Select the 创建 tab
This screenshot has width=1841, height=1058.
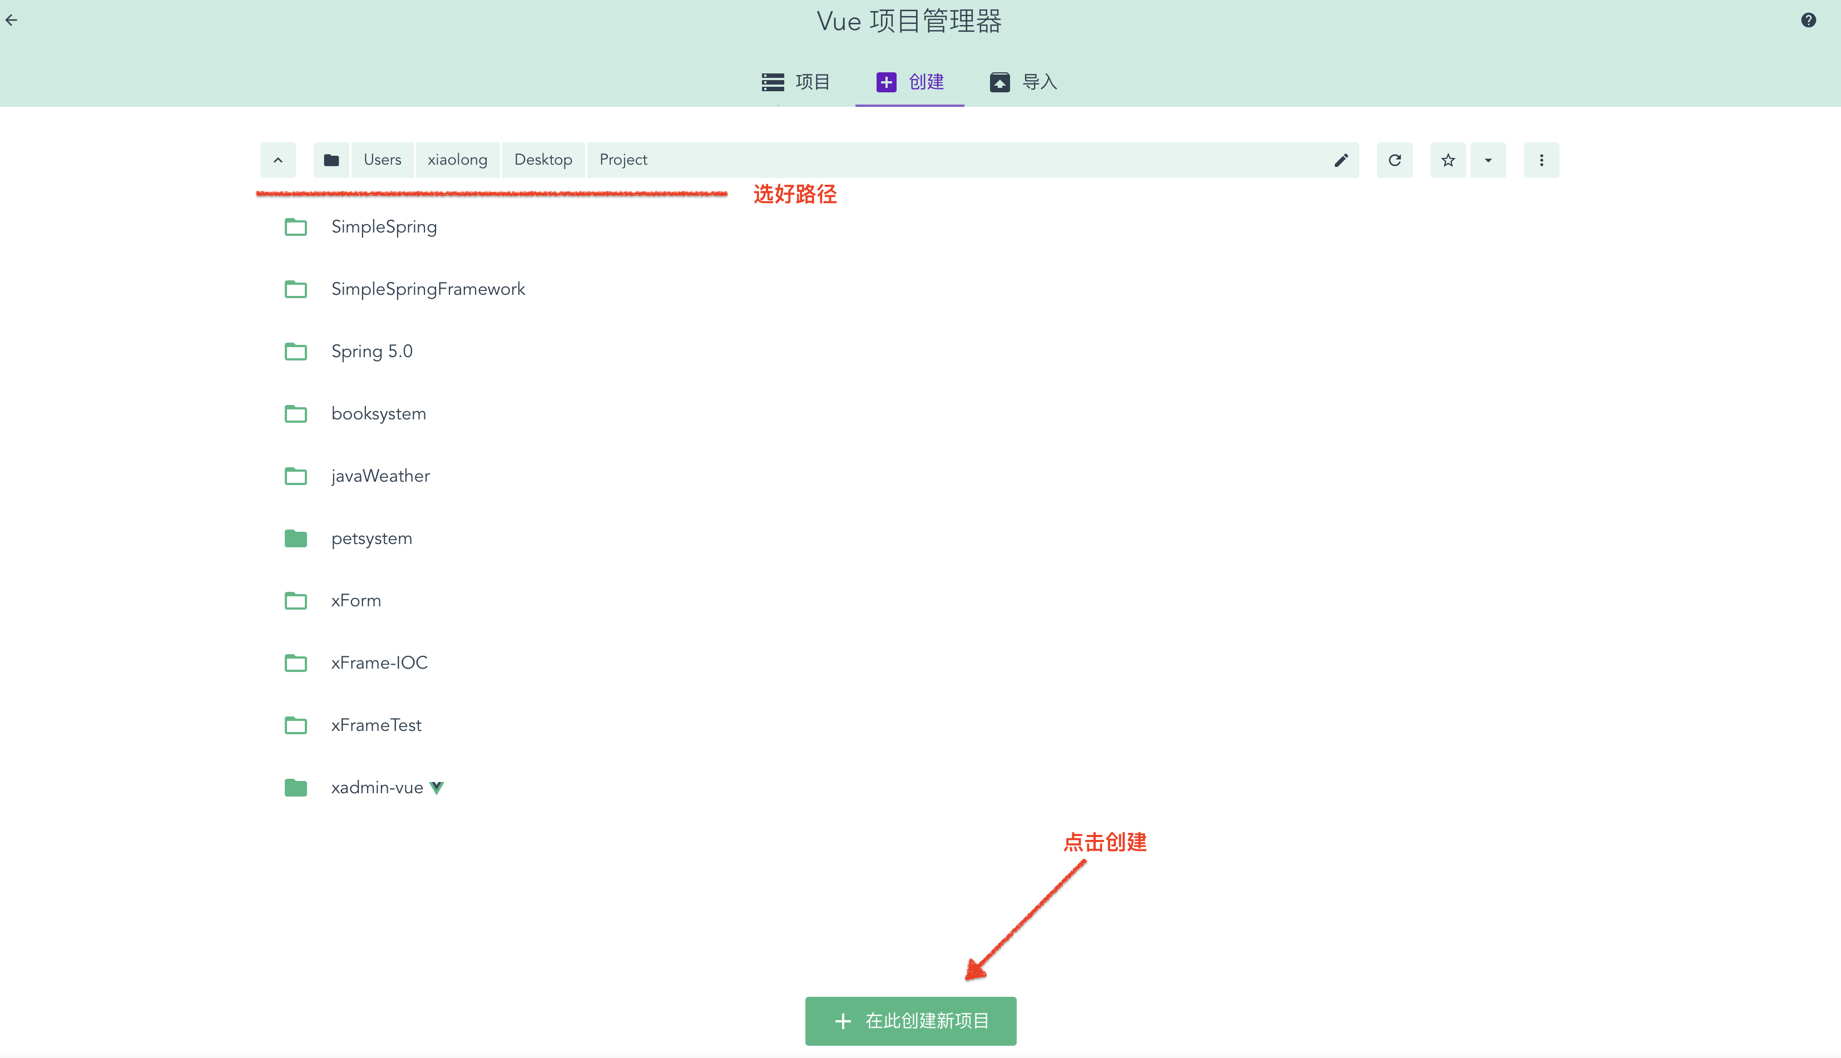pyautogui.click(x=909, y=82)
